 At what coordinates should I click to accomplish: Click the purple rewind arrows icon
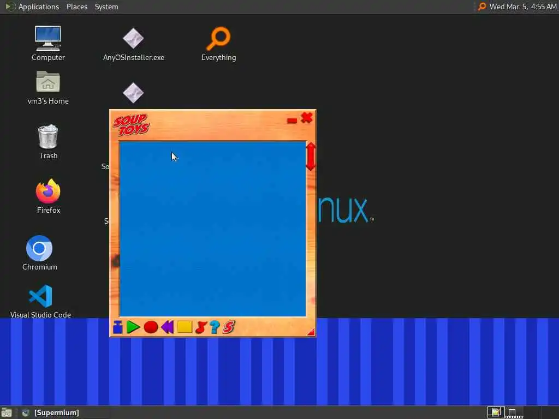click(x=167, y=327)
